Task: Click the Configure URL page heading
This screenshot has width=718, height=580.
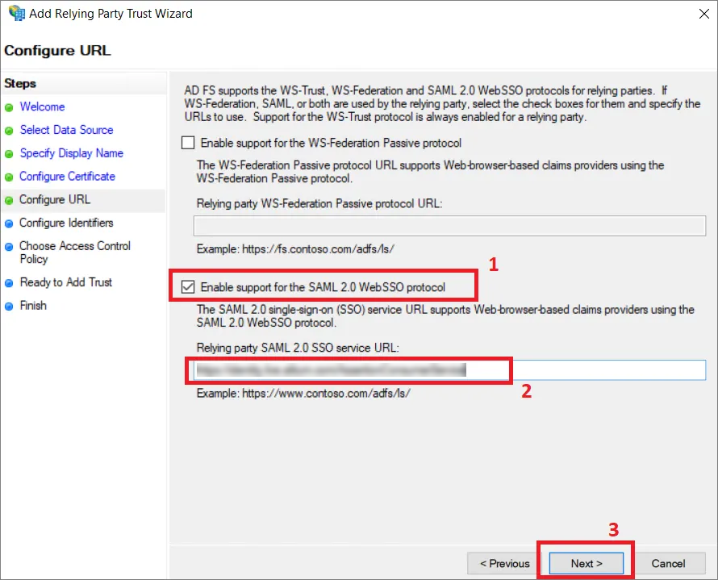Action: 57,50
